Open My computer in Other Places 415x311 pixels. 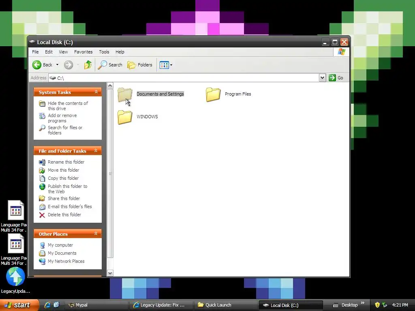[60, 245]
